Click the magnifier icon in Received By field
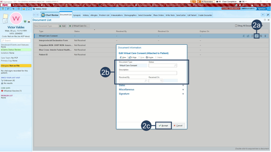Viewport: 271px width, 152px height. 145,81
